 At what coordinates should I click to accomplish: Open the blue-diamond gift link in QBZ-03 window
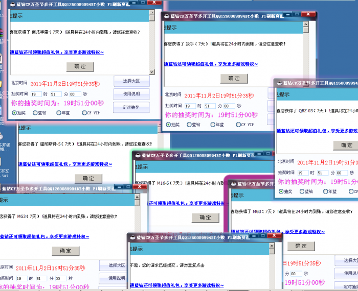(x=318, y=131)
